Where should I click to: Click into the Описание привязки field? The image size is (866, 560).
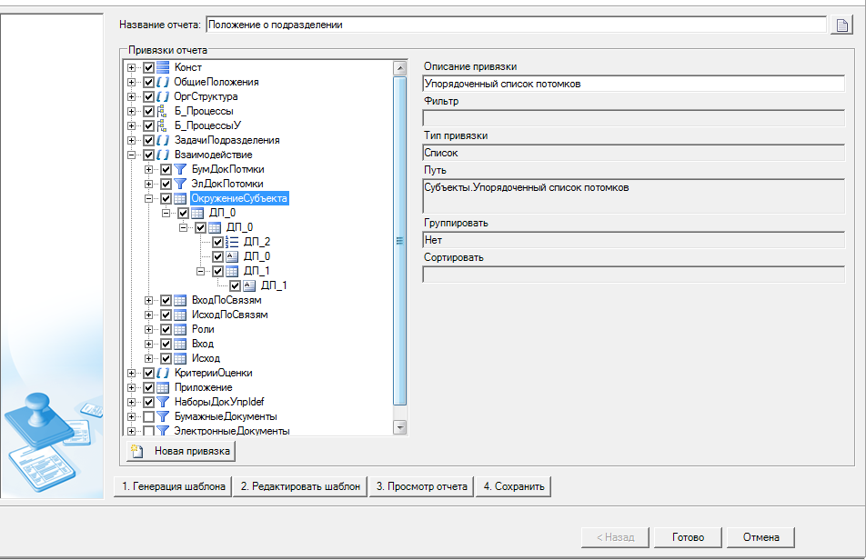pos(633,84)
